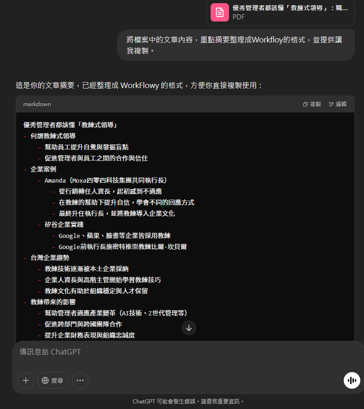Click the line 何謂教練式領導
This screenshot has height=409, width=364.
[53, 136]
